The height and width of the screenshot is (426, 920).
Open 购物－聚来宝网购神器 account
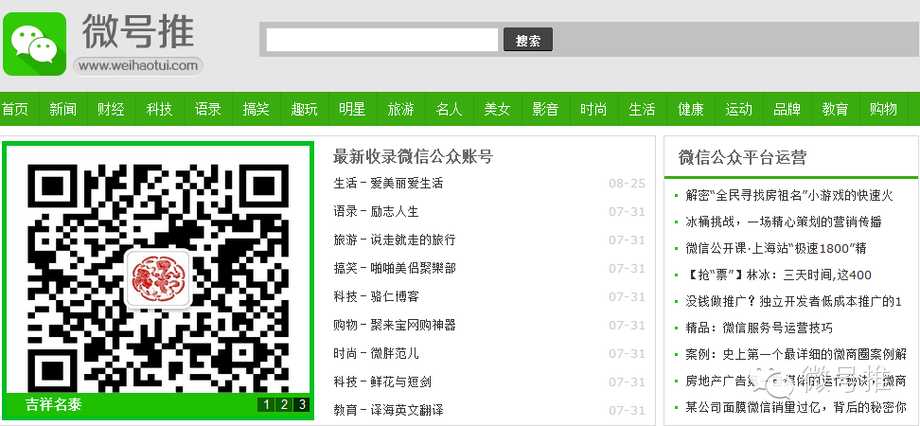pos(395,325)
